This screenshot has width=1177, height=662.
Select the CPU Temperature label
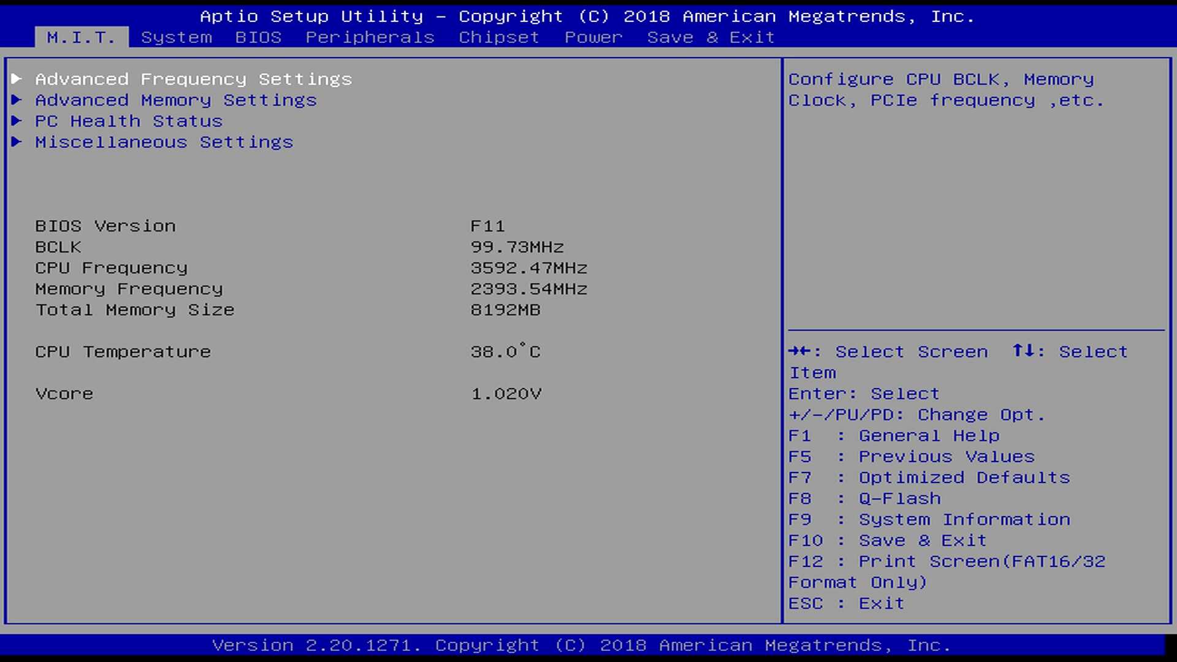tap(123, 351)
